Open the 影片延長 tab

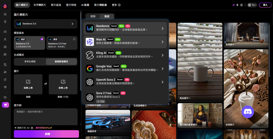tap(56, 5)
